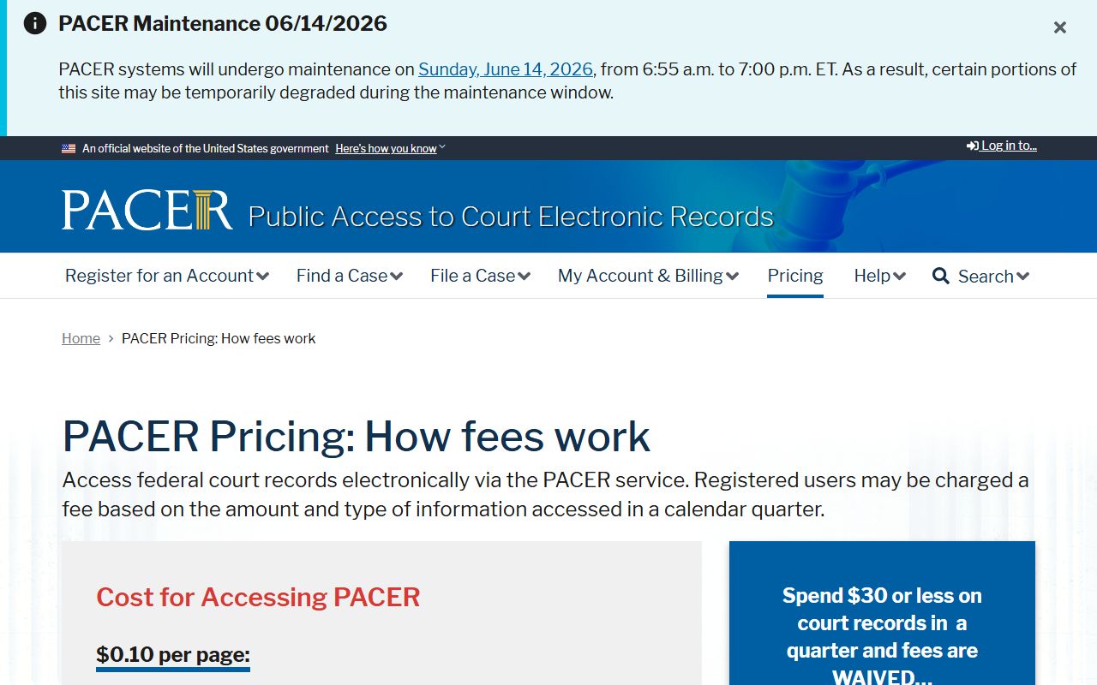Click the US flag icon
The image size is (1097, 685).
tap(69, 148)
